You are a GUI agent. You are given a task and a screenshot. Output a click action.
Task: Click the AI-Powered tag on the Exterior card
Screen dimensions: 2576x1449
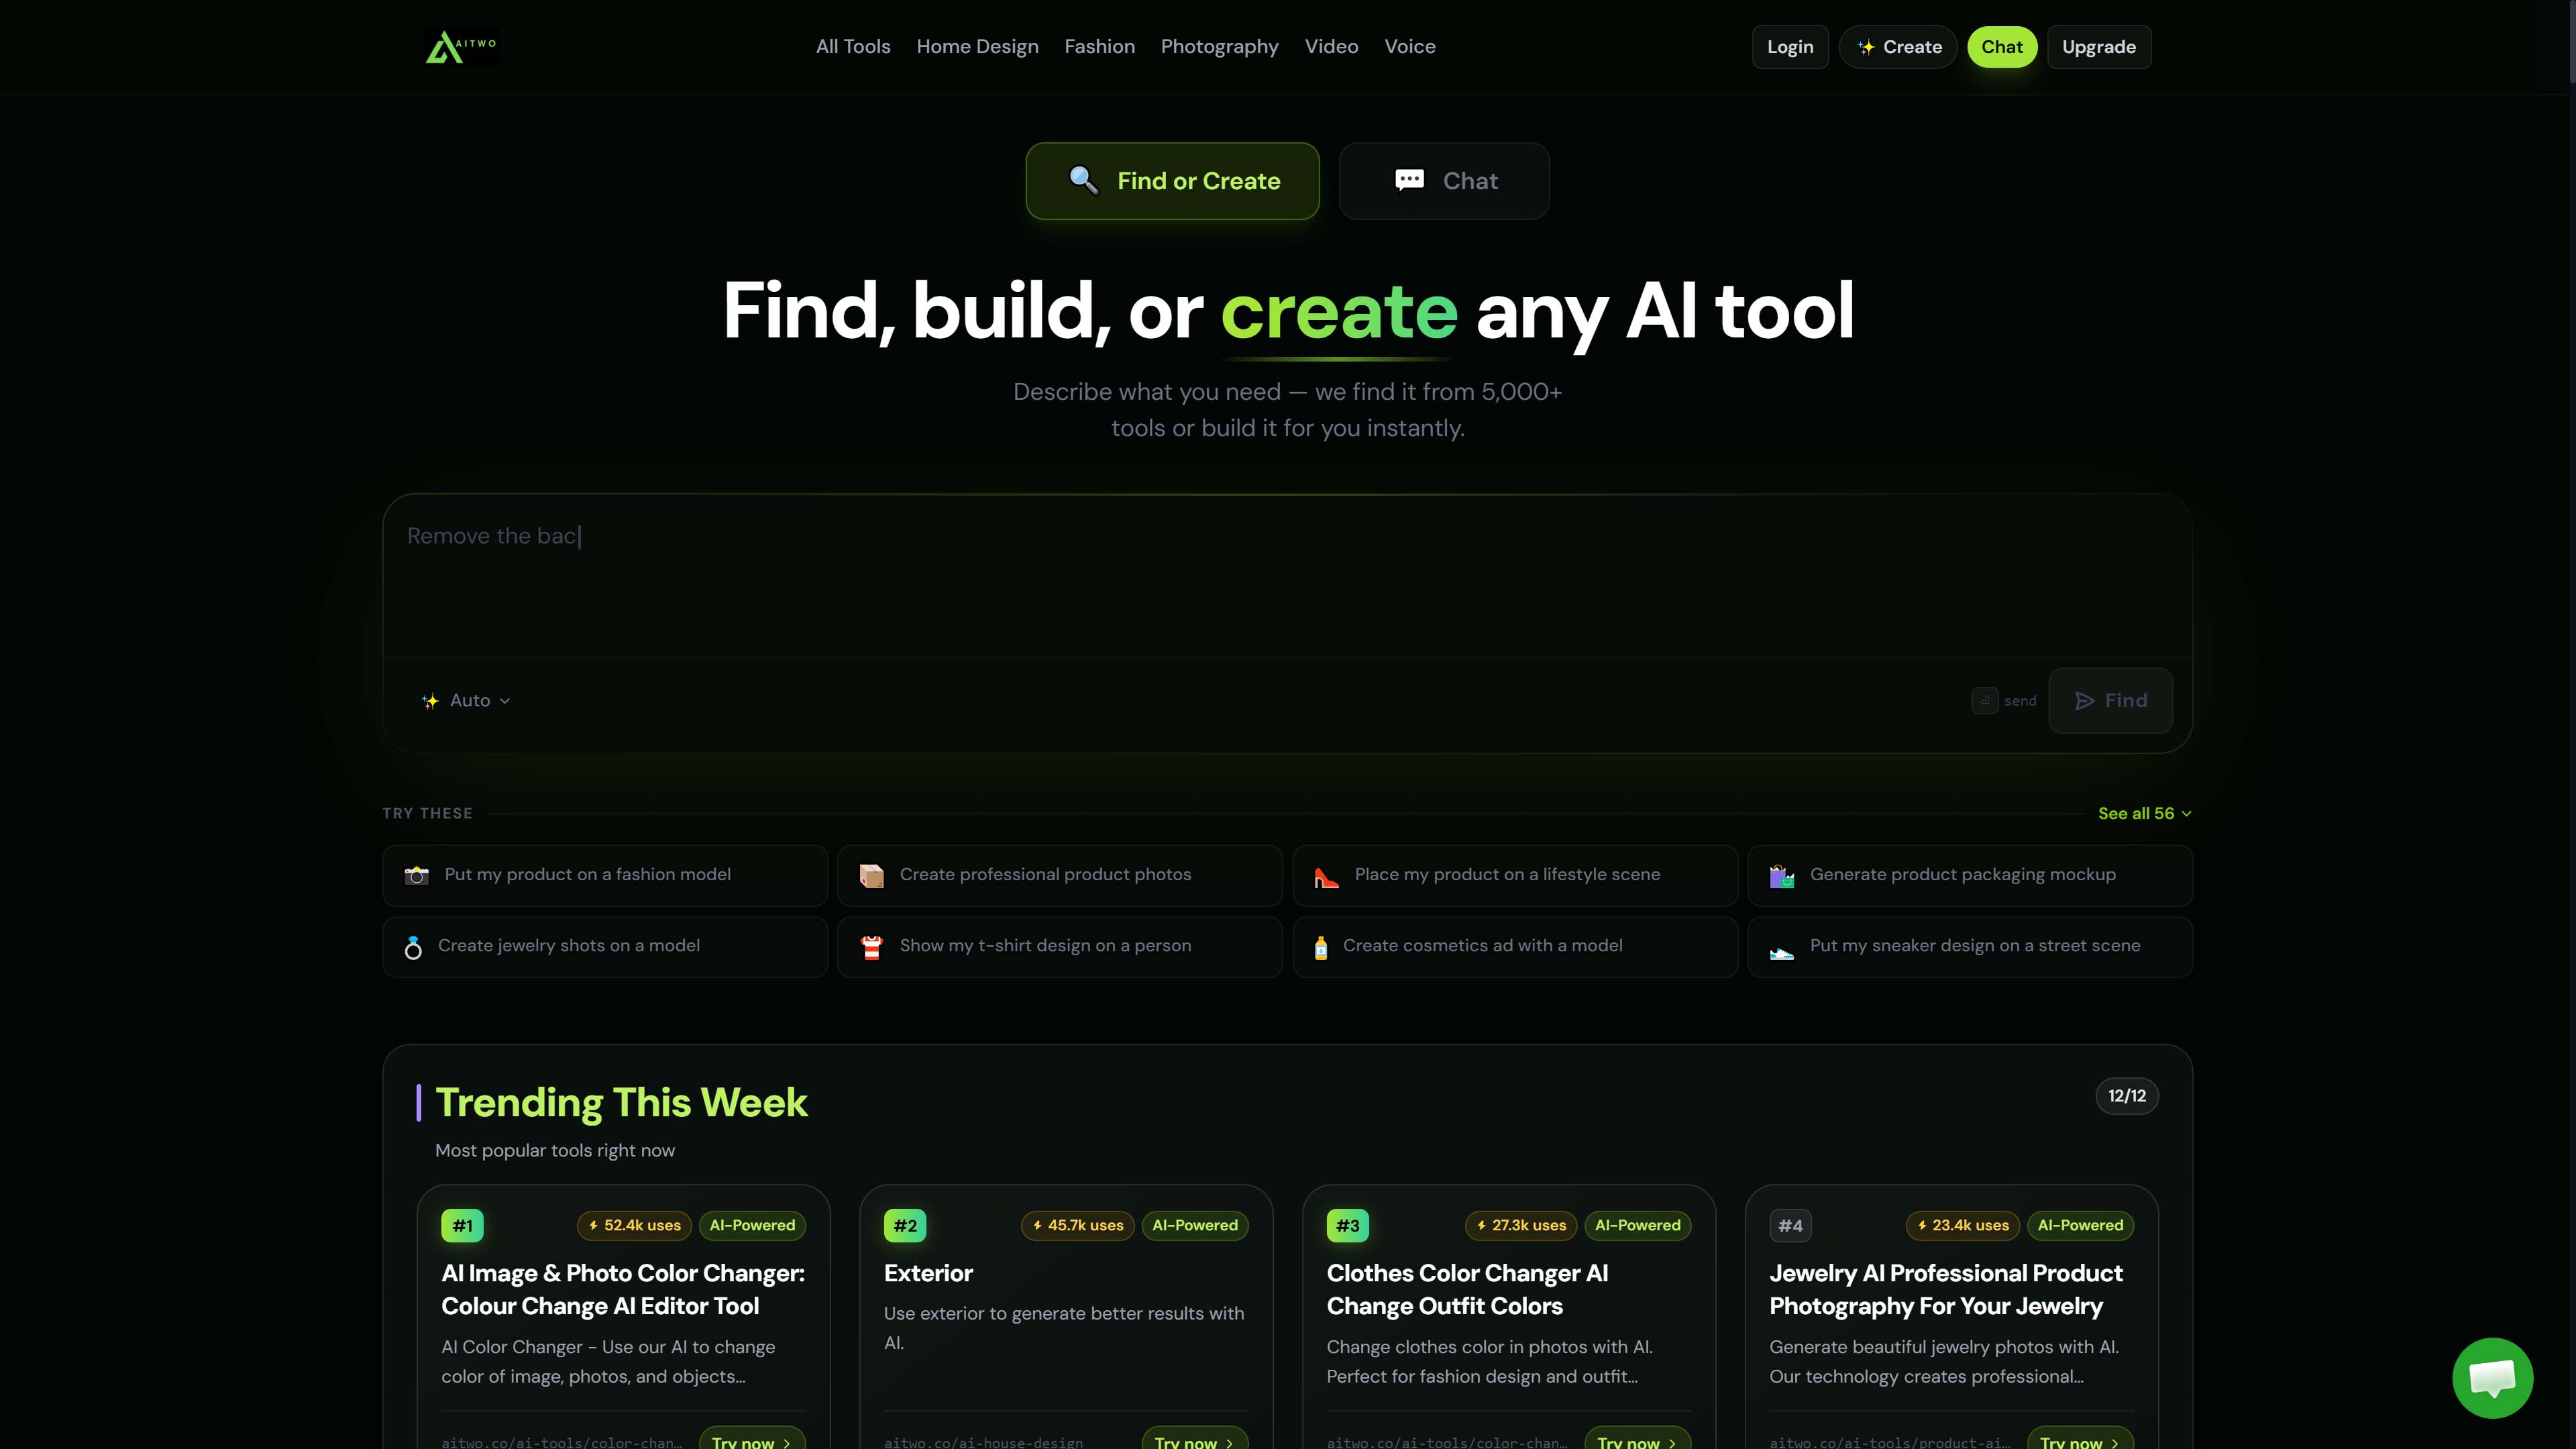click(x=1194, y=1226)
